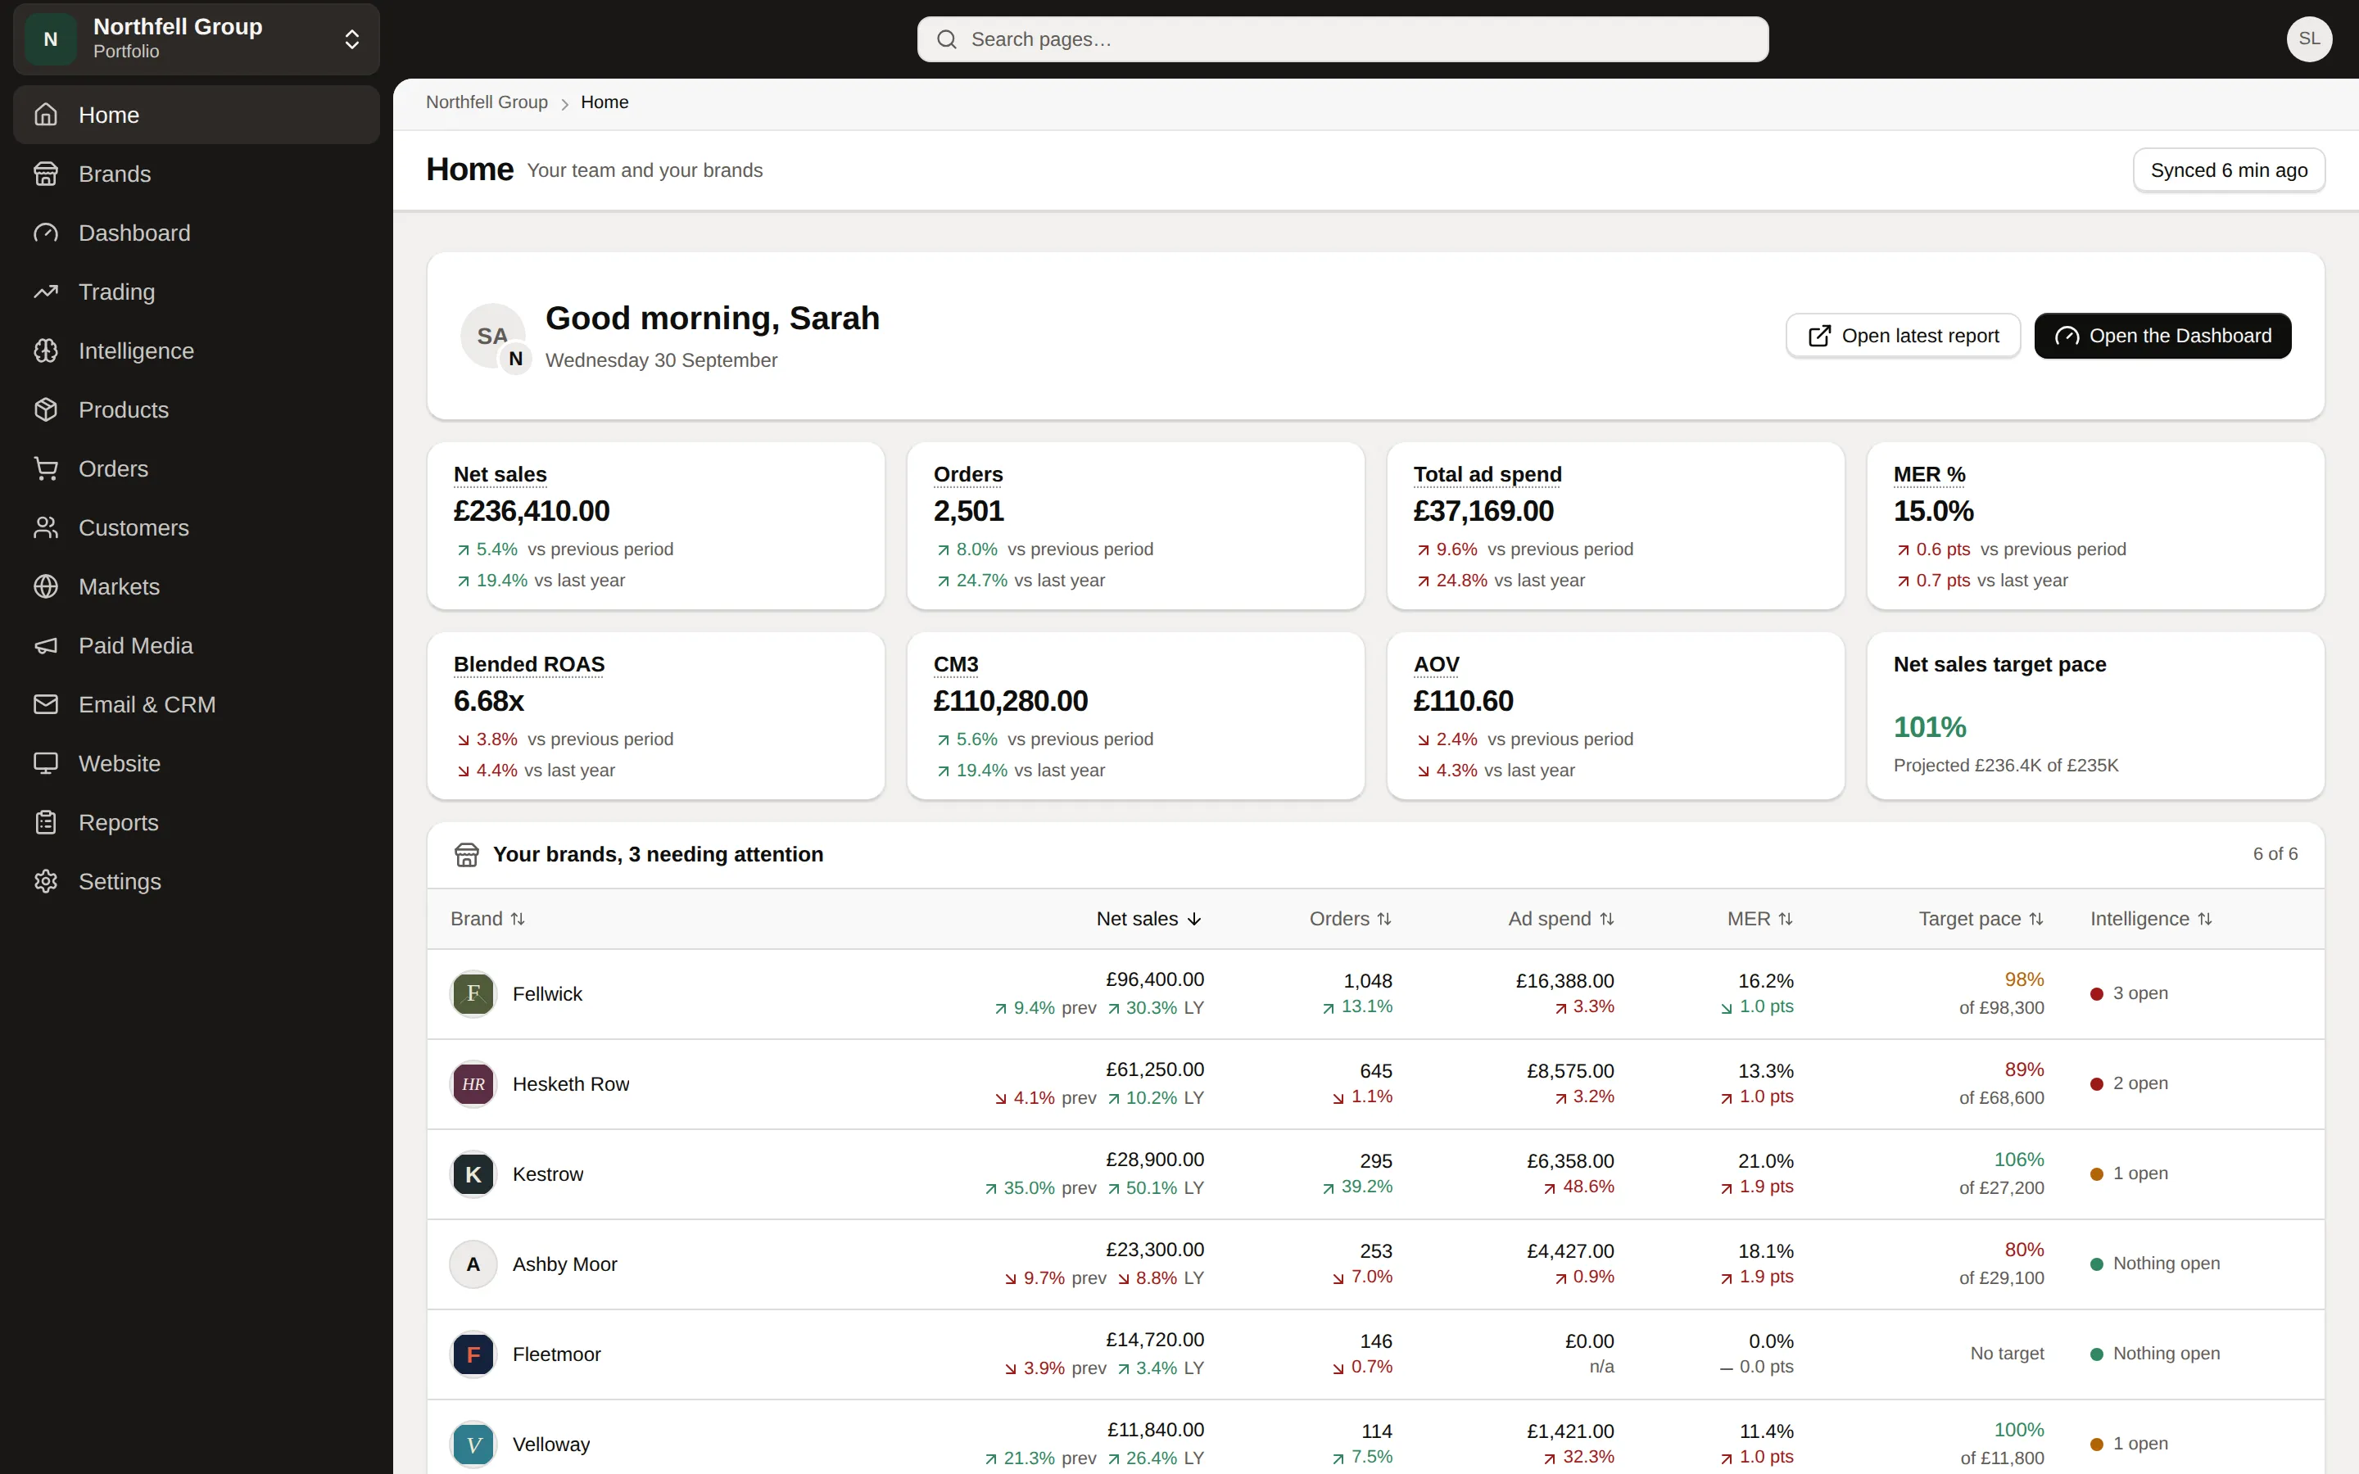Click the Net sales target pace 101%

coord(1929,727)
